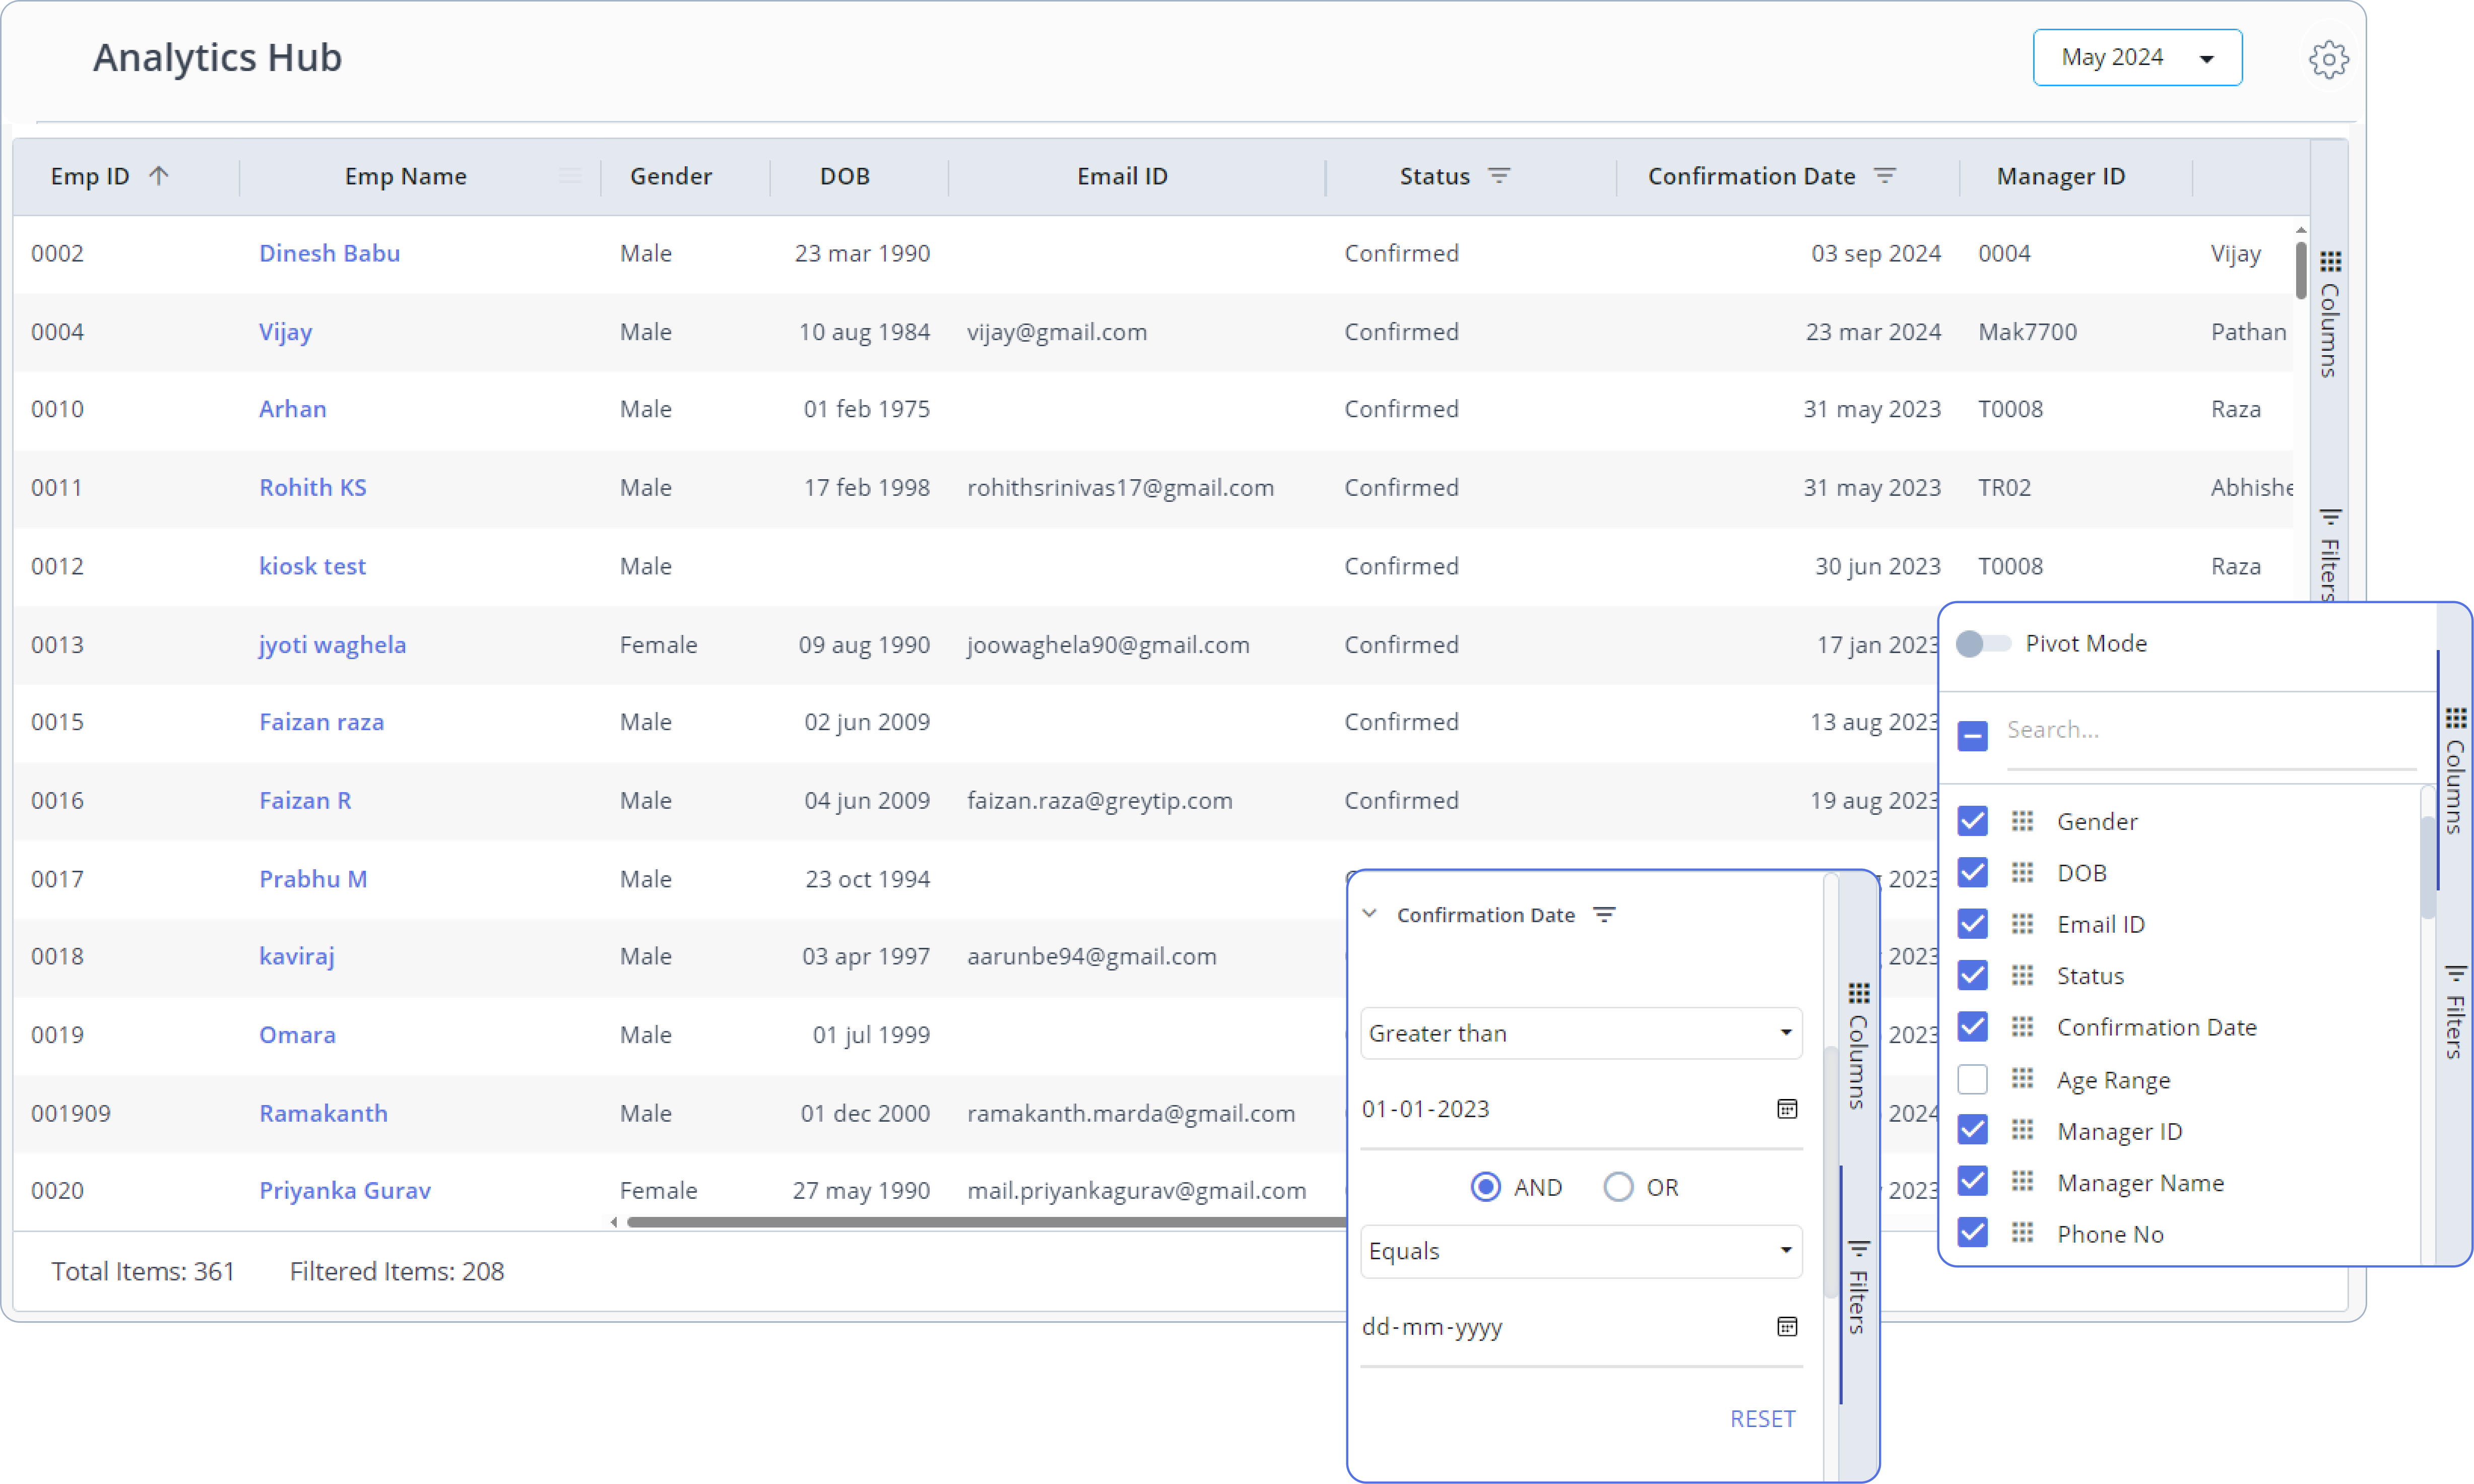2474x1484 pixels.
Task: Select the AND radio button
Action: pos(1485,1187)
